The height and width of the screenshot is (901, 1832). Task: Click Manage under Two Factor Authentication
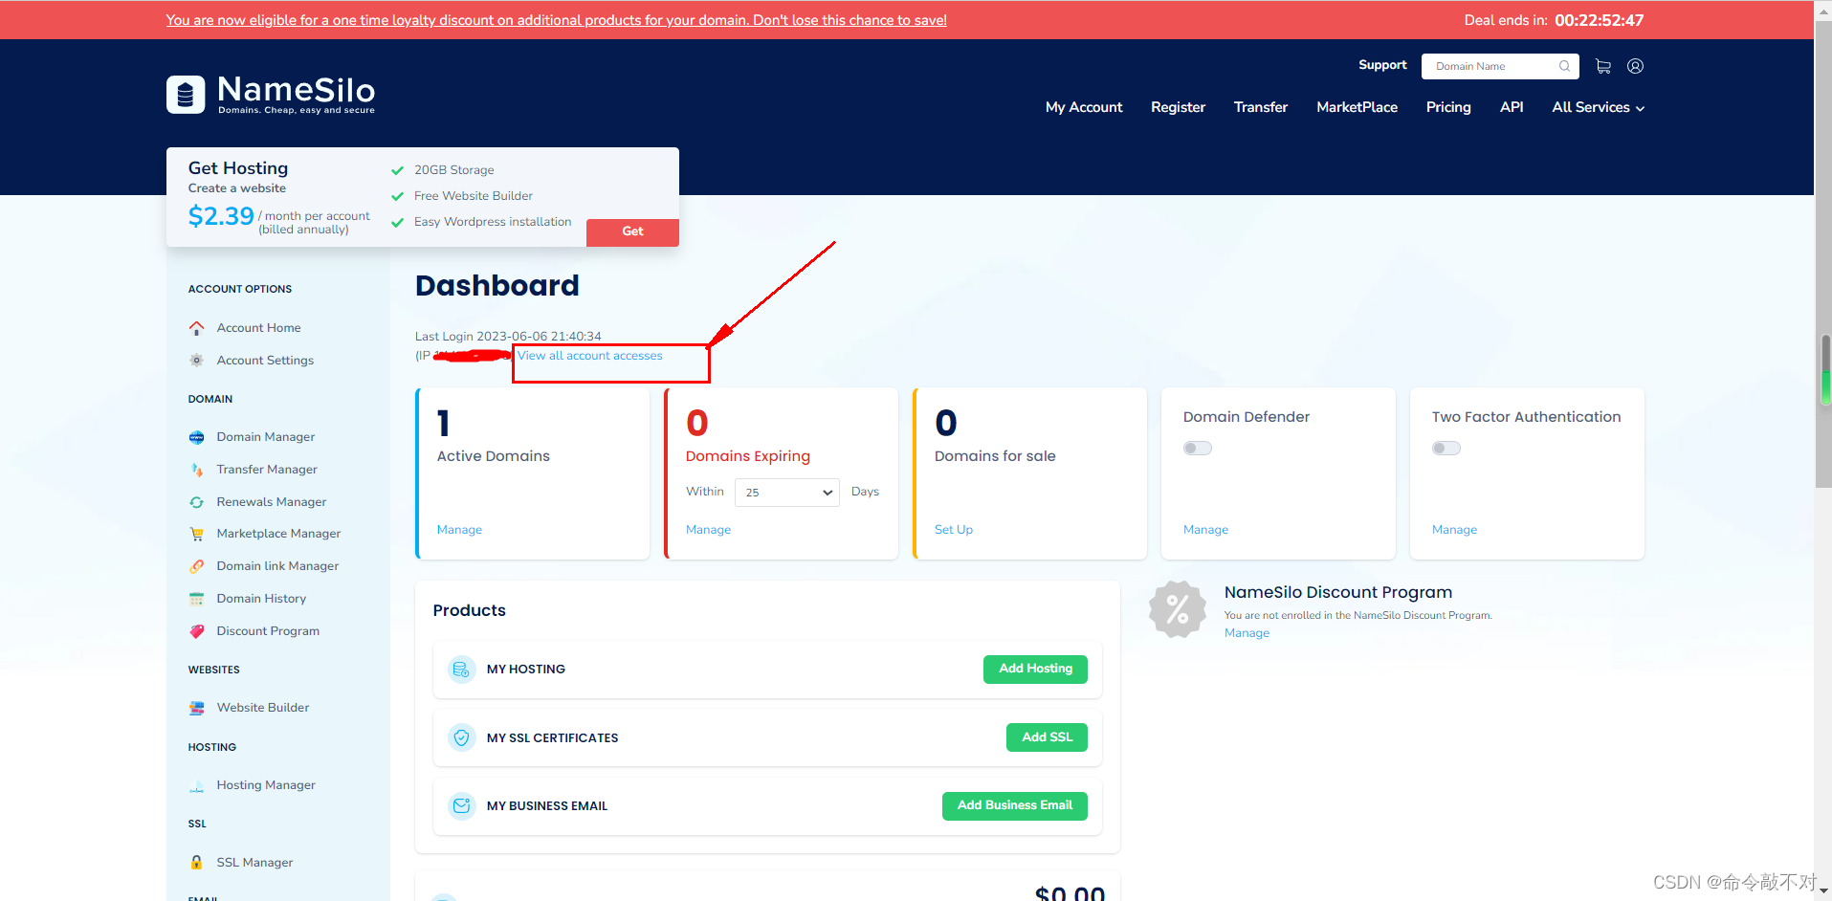pos(1454,530)
